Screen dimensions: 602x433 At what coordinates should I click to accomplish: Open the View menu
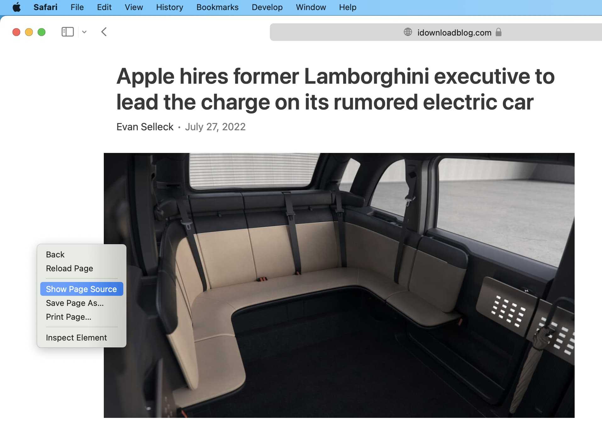[134, 7]
